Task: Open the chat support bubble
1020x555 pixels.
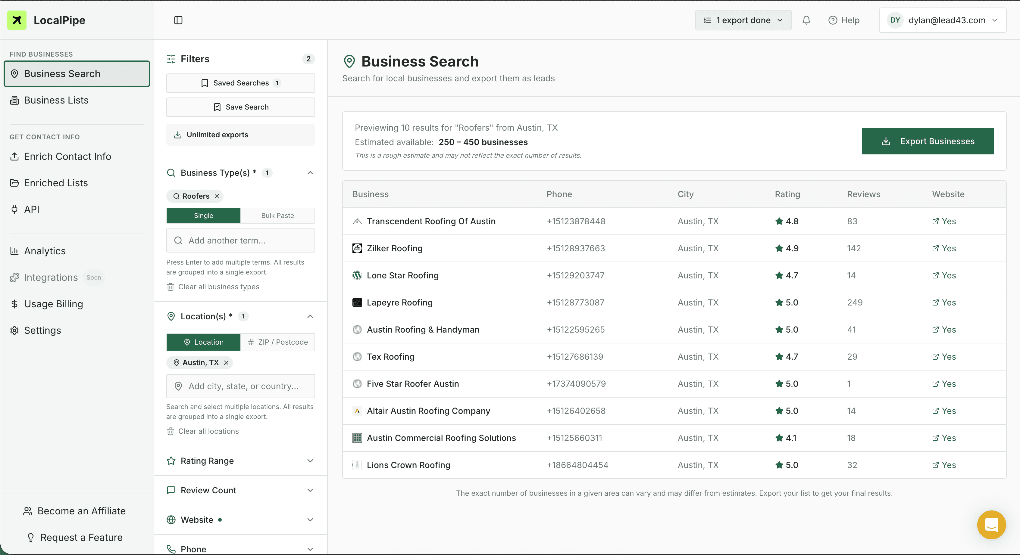Action: pos(991,525)
